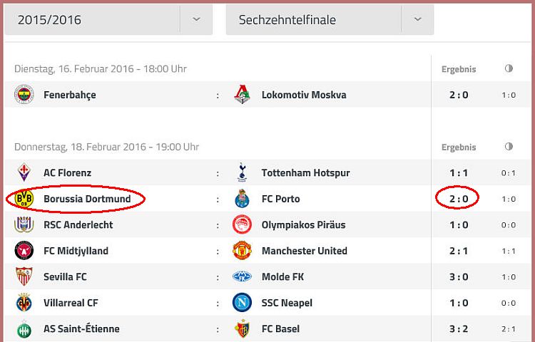Toggle half-time icon for 18. Februar

pyautogui.click(x=509, y=147)
